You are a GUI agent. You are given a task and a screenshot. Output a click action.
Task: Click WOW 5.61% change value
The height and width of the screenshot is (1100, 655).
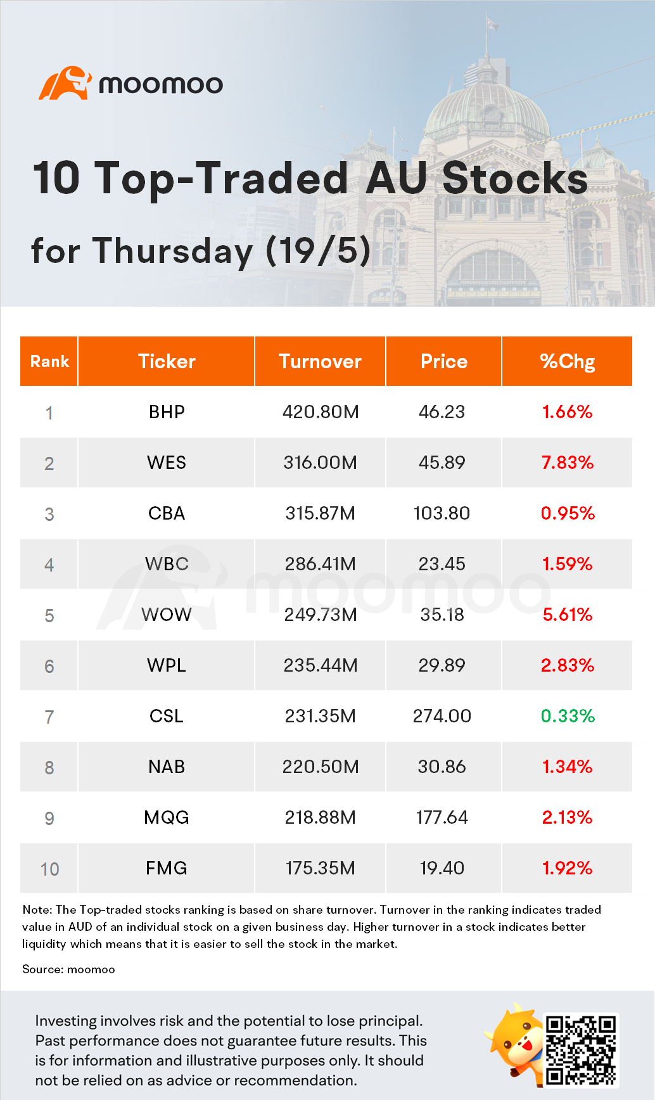568,615
